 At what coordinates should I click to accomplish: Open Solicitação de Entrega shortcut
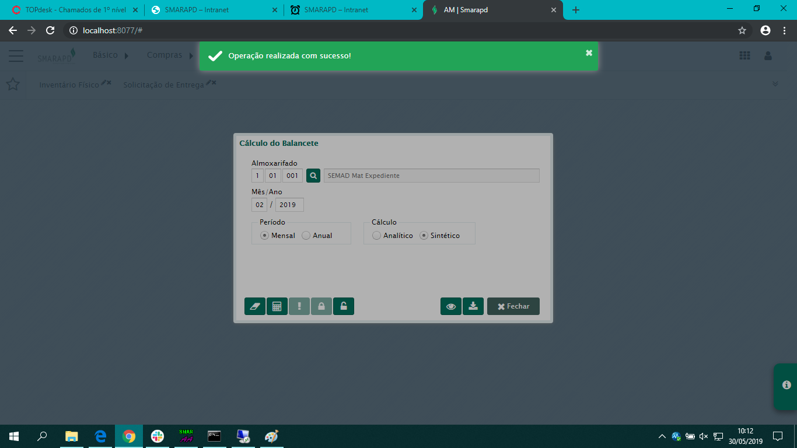pos(163,85)
